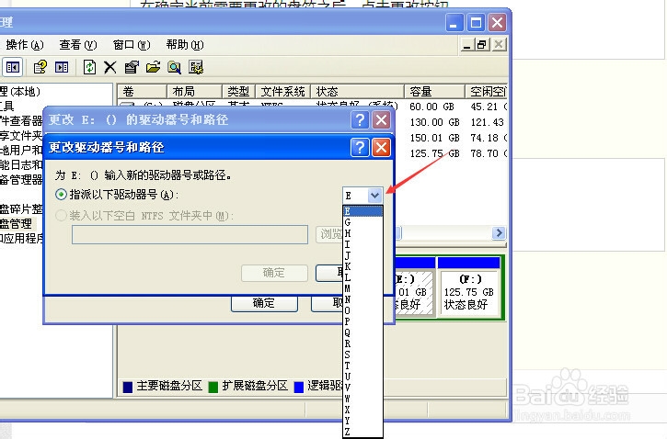Click the magnifier search toolbar icon
Viewport: 667px width, 439px height.
[174, 67]
